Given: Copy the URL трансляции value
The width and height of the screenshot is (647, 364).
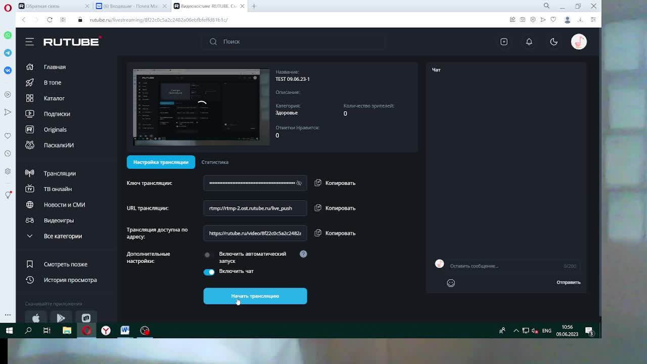Looking at the screenshot, I should [x=335, y=208].
